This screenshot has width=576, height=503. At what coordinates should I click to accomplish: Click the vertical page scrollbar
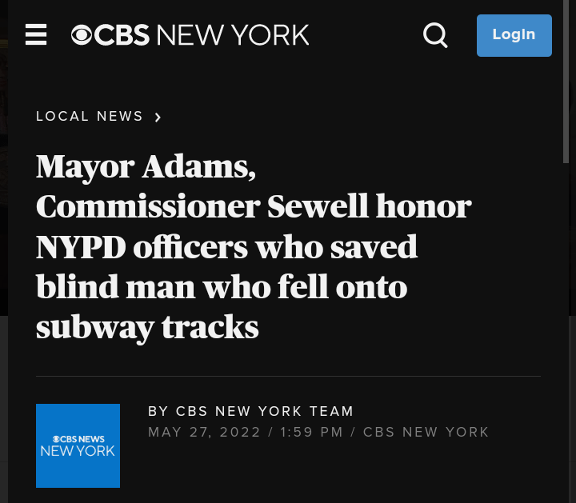pos(567,80)
